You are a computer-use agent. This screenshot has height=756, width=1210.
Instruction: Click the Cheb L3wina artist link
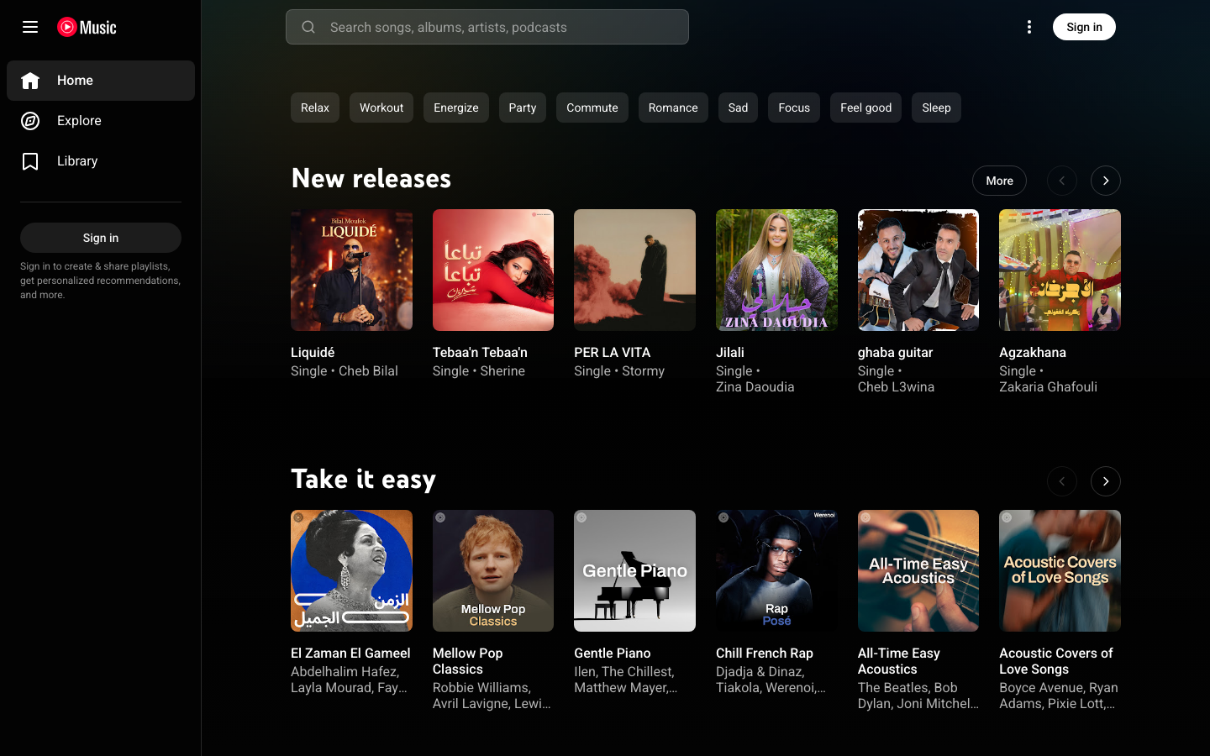point(896,387)
